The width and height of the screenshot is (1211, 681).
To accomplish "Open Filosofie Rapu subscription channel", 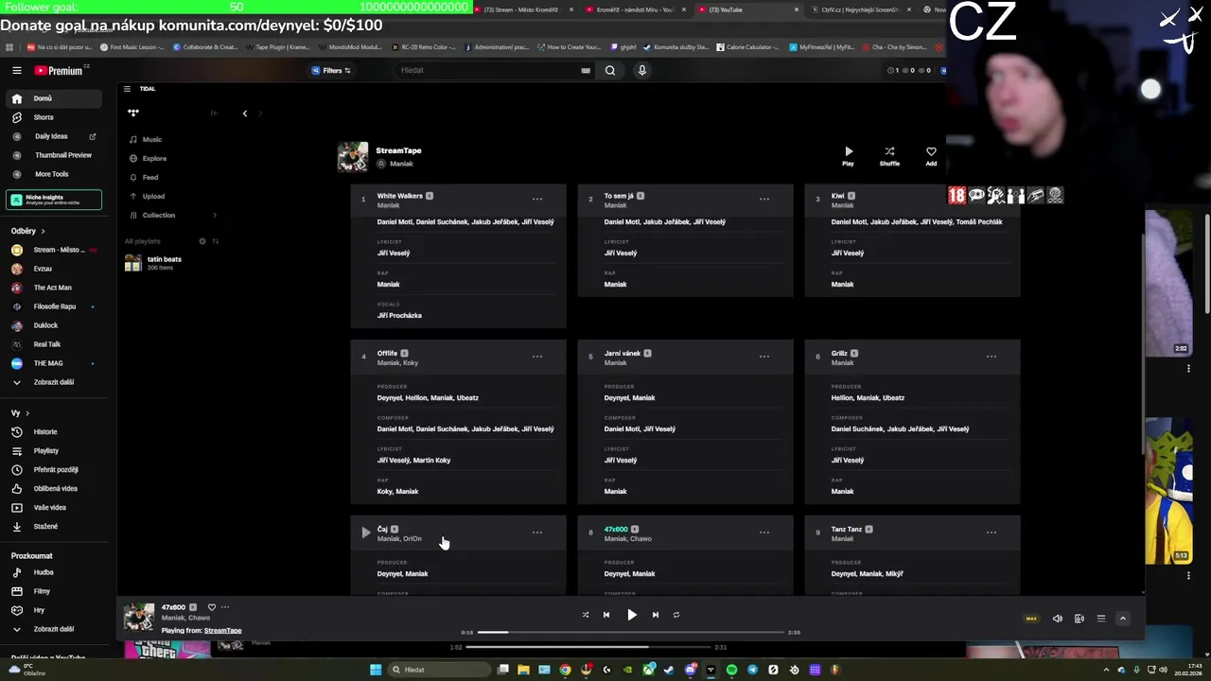I will pos(54,306).
